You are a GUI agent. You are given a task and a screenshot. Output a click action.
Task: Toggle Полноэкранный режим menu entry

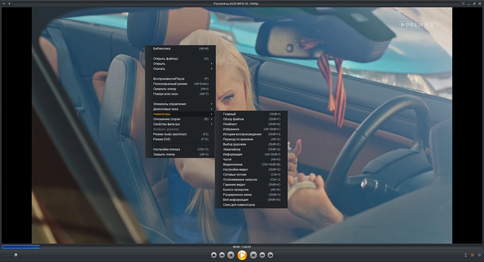coord(181,84)
